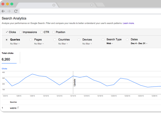Image resolution: width=161 pixels, height=114 pixels.
Task: Click the browser forward arrow
Action: tap(9, 11)
